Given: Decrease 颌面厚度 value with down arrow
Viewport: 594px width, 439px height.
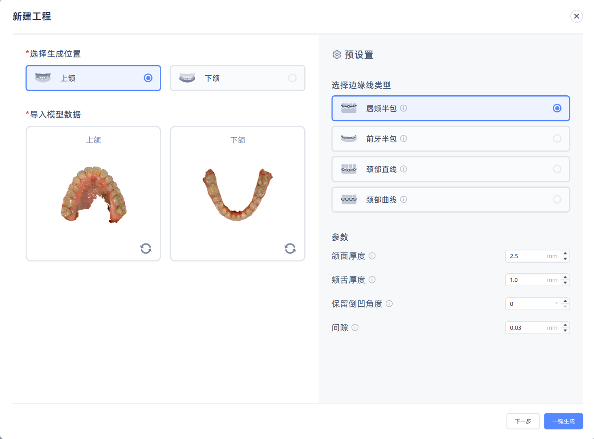Looking at the screenshot, I should tap(565, 259).
